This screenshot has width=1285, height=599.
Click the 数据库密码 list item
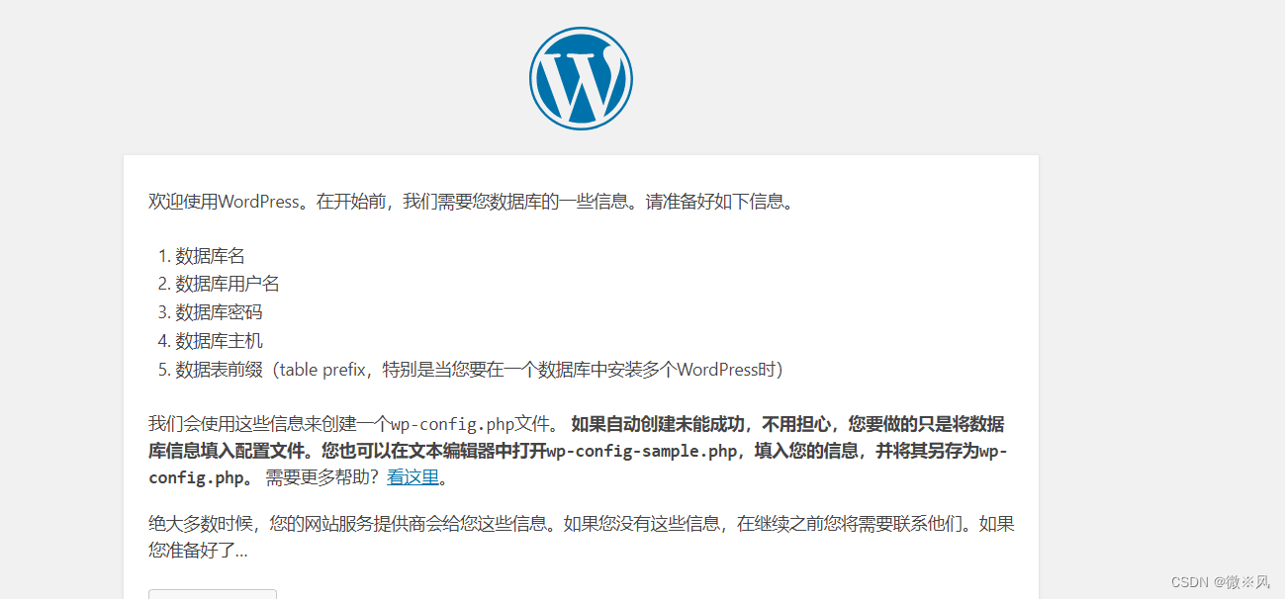click(219, 312)
